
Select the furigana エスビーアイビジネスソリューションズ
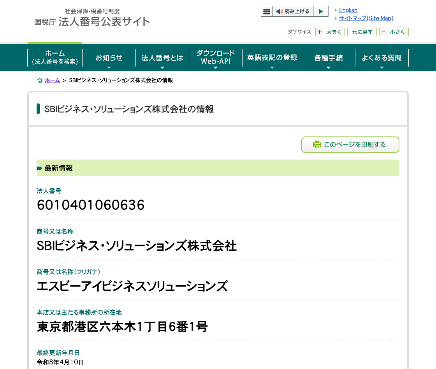pyautogui.click(x=132, y=286)
